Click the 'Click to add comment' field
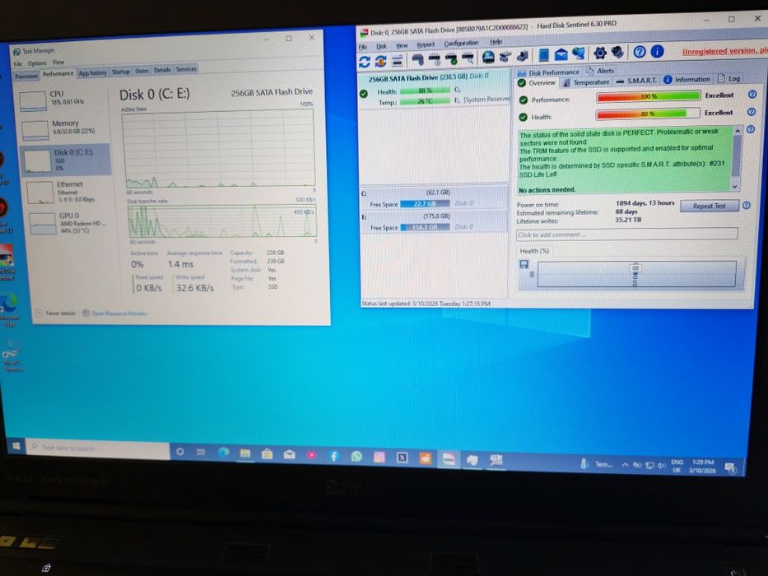The image size is (768, 576). coord(627,235)
